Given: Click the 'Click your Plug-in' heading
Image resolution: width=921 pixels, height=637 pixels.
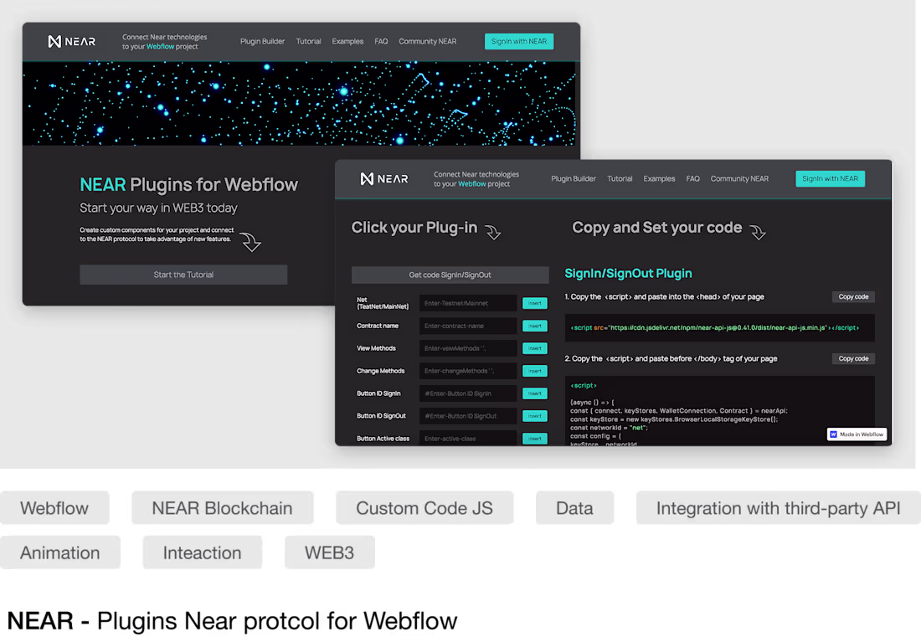Looking at the screenshot, I should click(414, 228).
